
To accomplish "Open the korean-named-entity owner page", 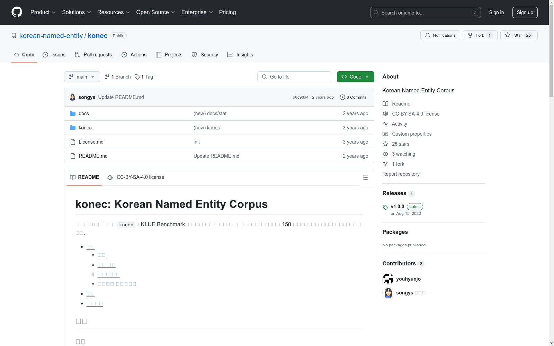I will [x=51, y=36].
